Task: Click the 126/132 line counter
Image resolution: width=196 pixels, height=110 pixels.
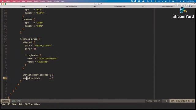Action: pyautogui.click(x=182, y=101)
